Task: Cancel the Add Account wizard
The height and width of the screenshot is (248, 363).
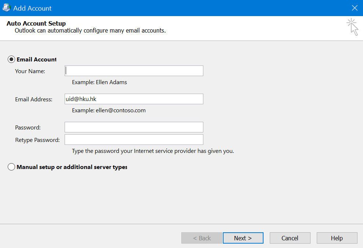Action: (x=290, y=238)
